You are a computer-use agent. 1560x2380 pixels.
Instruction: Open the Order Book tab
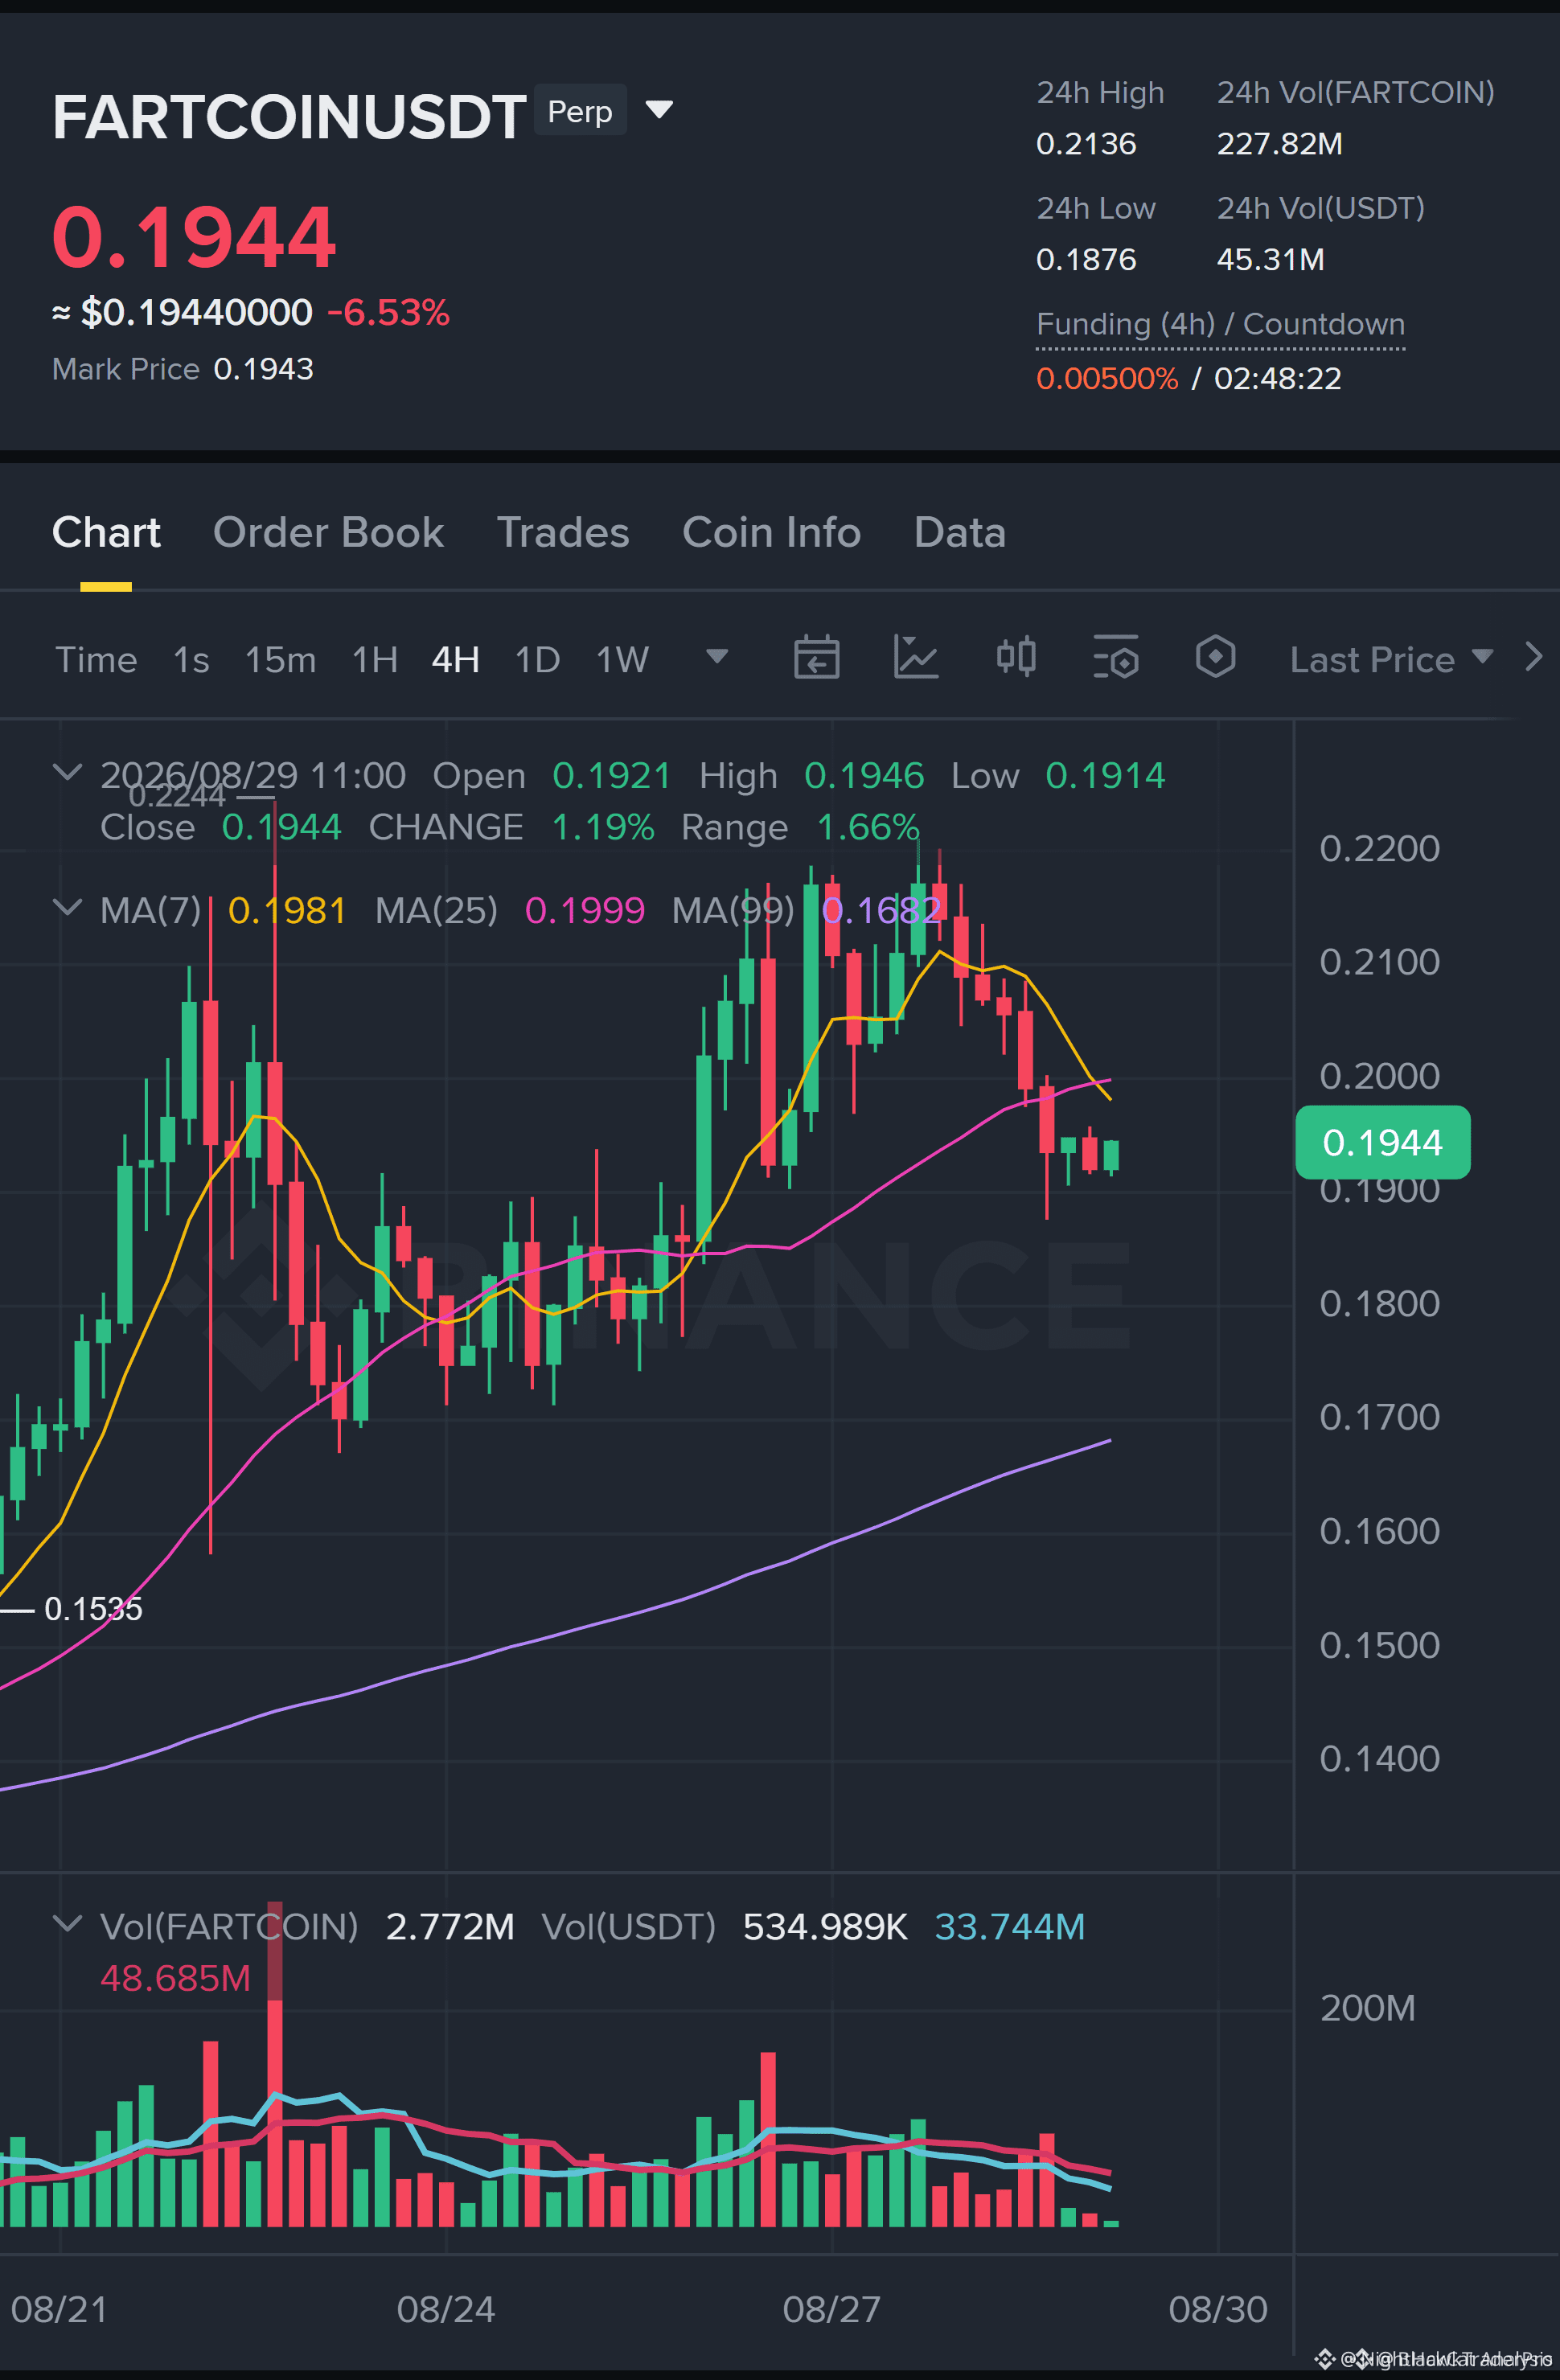[328, 532]
